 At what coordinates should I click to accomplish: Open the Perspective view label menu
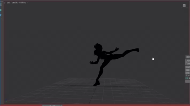9,3
